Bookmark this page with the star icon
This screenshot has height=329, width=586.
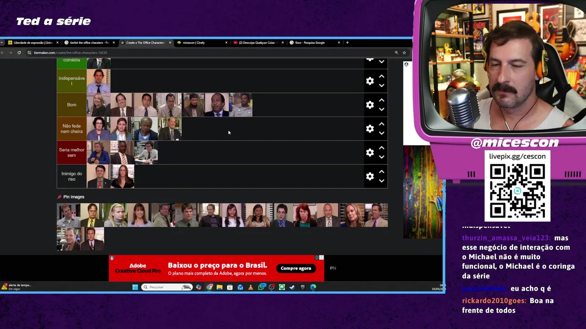[x=404, y=53]
